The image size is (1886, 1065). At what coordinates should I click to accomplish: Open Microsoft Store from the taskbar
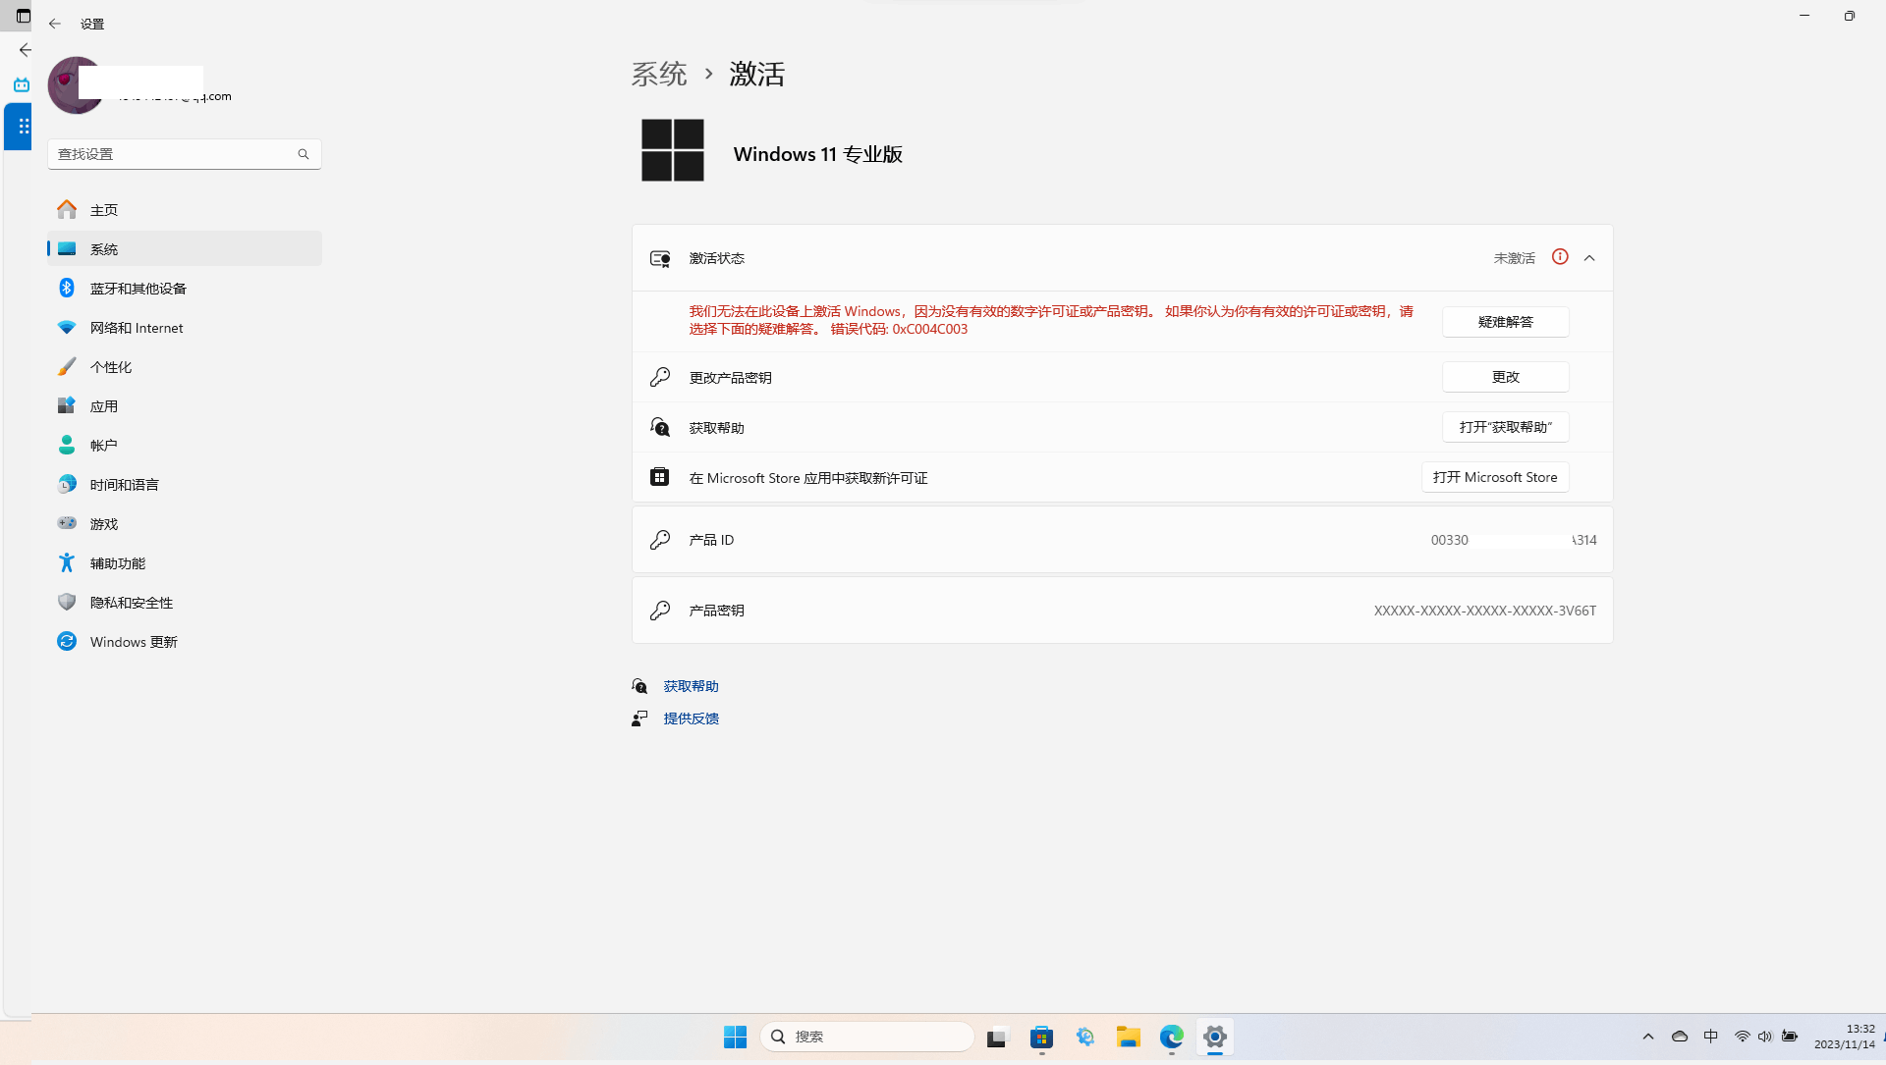coord(1041,1037)
